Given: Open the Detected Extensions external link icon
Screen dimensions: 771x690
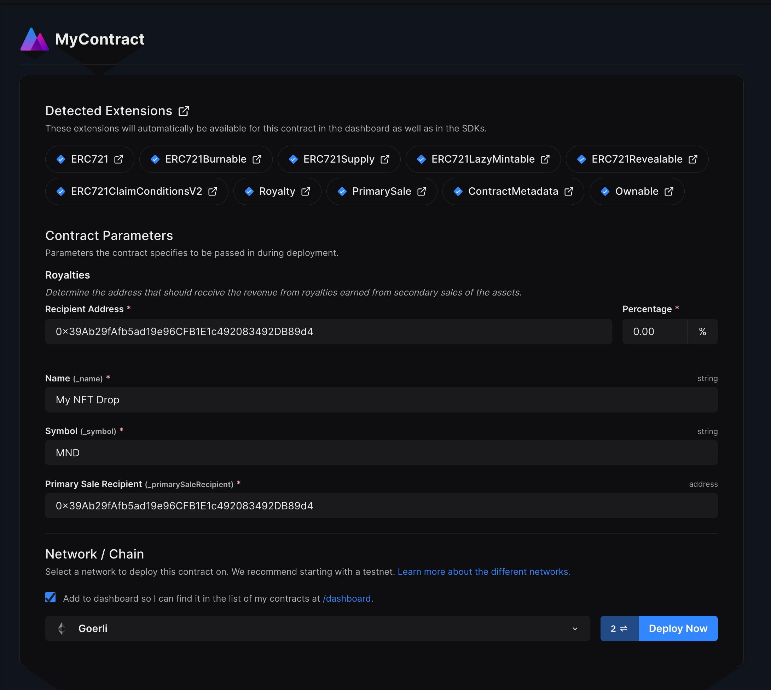Looking at the screenshot, I should 184,111.
